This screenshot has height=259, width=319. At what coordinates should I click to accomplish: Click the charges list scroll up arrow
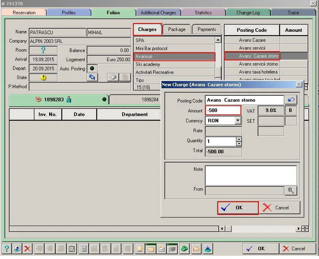click(x=218, y=40)
